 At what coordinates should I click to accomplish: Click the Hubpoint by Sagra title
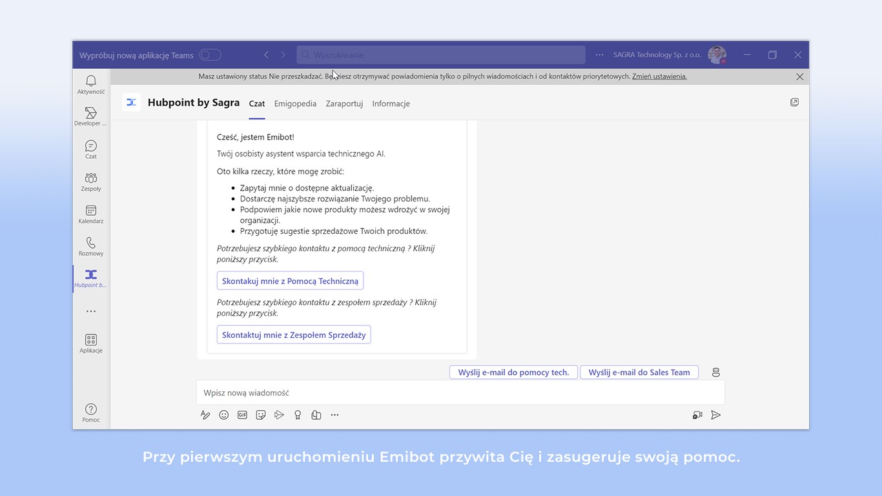[194, 102]
